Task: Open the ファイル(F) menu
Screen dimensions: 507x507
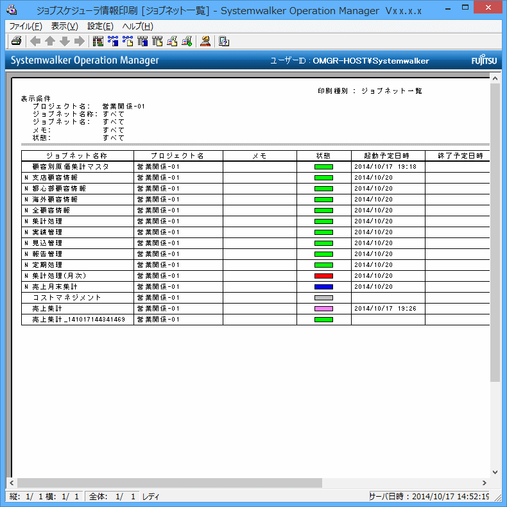Action: point(26,26)
